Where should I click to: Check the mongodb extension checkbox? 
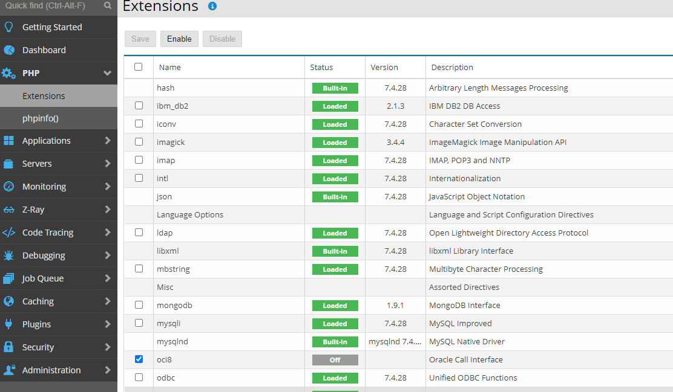(139, 305)
